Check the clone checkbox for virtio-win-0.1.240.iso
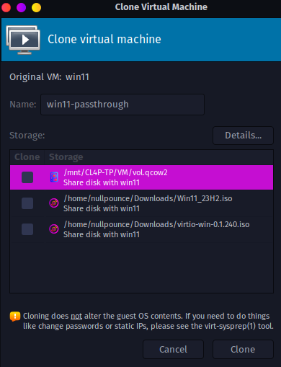281x367 pixels. [x=27, y=229]
